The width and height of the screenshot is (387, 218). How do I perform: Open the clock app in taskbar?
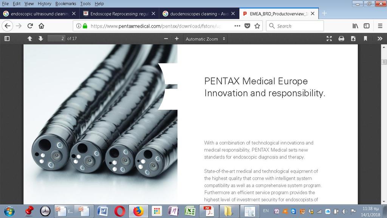point(45,211)
